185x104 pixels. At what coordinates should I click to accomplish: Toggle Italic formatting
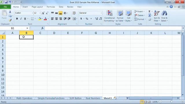tap(21, 18)
